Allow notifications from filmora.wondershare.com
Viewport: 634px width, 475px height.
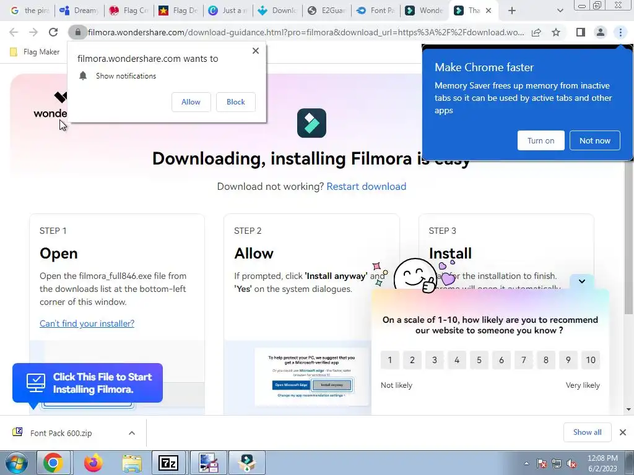click(x=191, y=102)
